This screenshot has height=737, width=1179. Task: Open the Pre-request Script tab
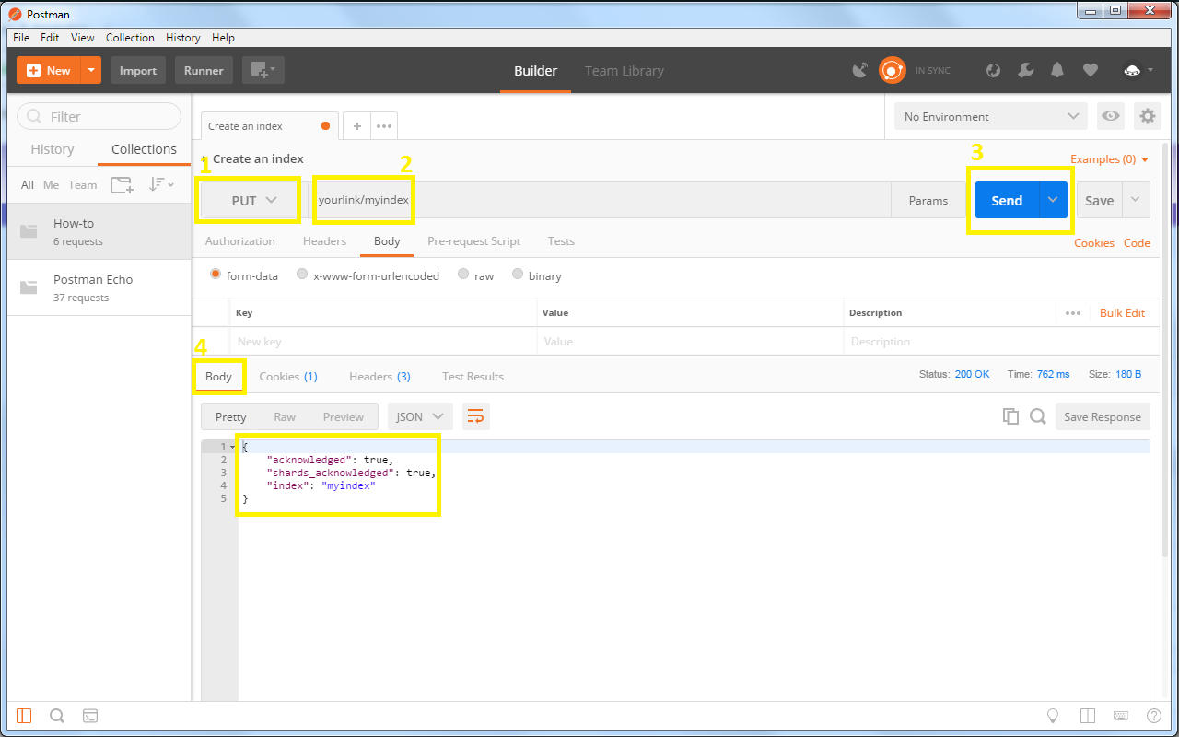point(473,241)
